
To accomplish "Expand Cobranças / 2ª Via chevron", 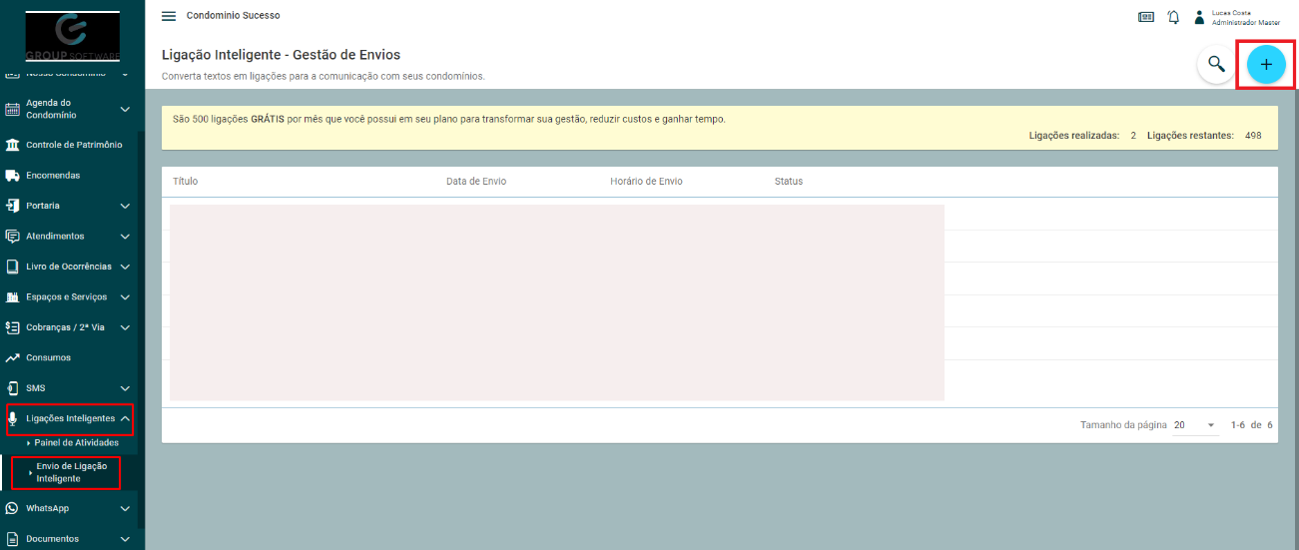I will 125,327.
